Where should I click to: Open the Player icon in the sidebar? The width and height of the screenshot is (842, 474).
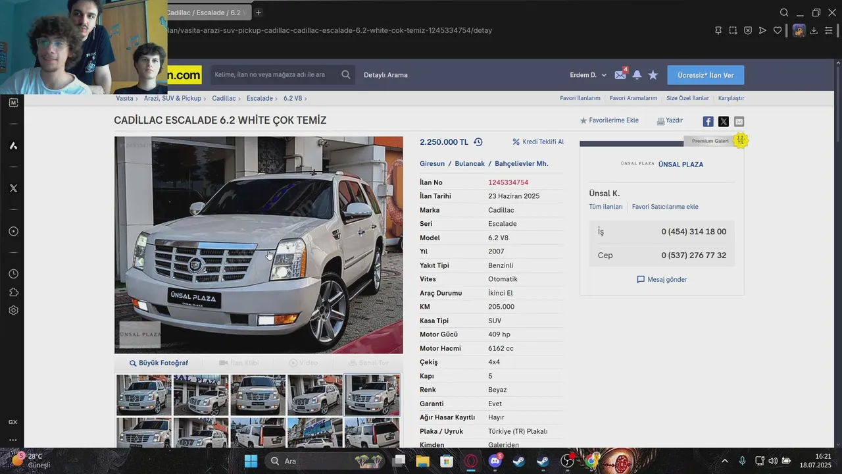pos(13,232)
